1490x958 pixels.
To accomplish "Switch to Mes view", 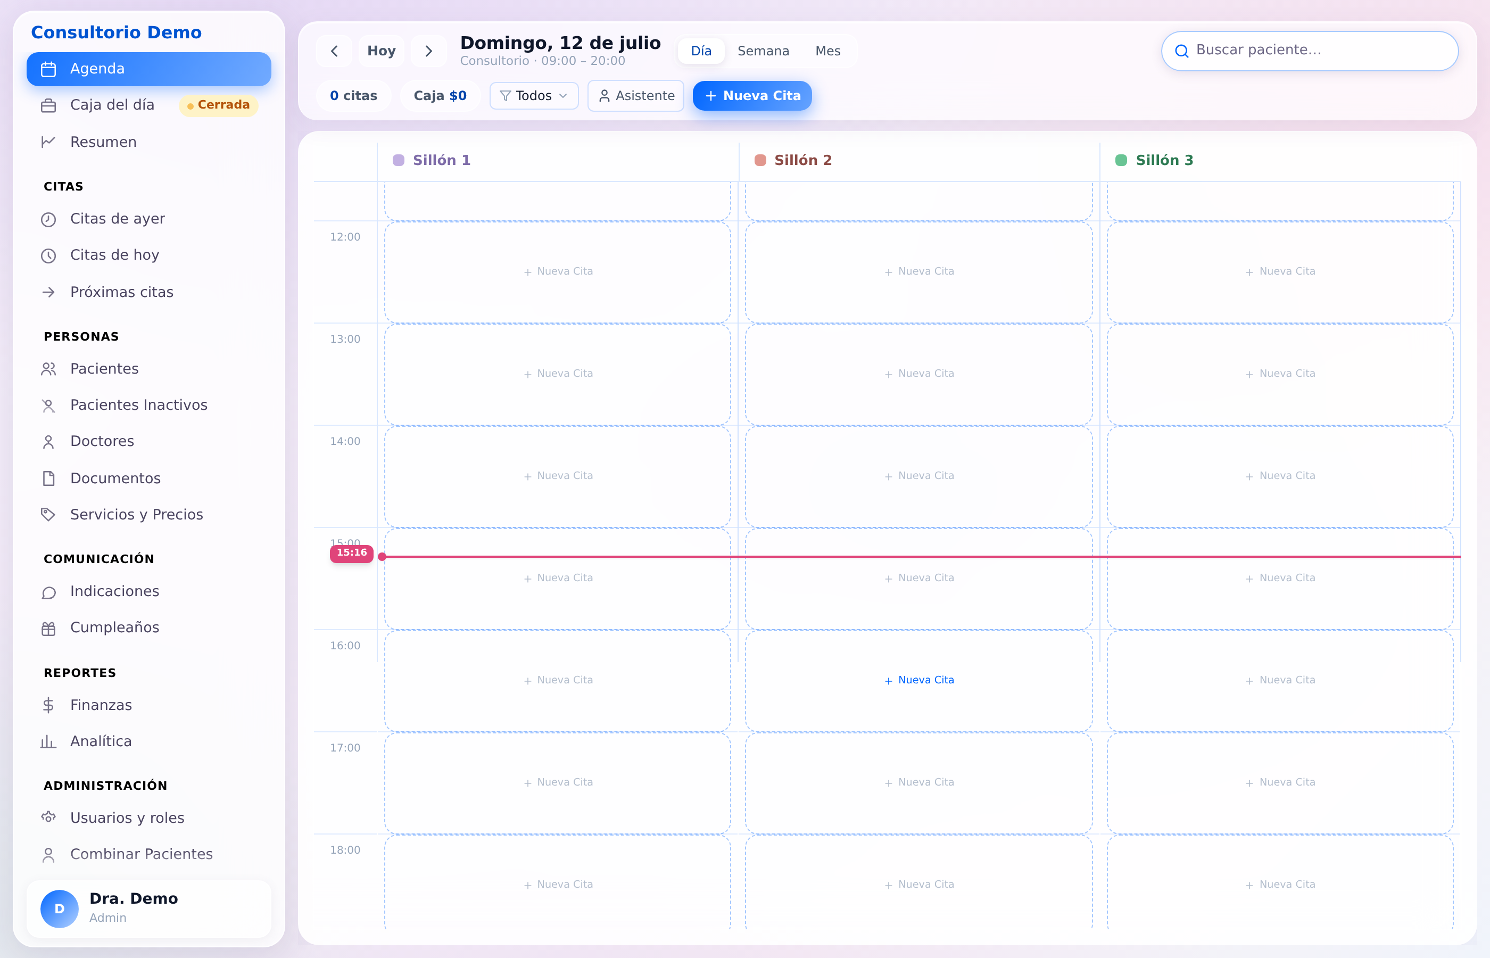I will [827, 51].
